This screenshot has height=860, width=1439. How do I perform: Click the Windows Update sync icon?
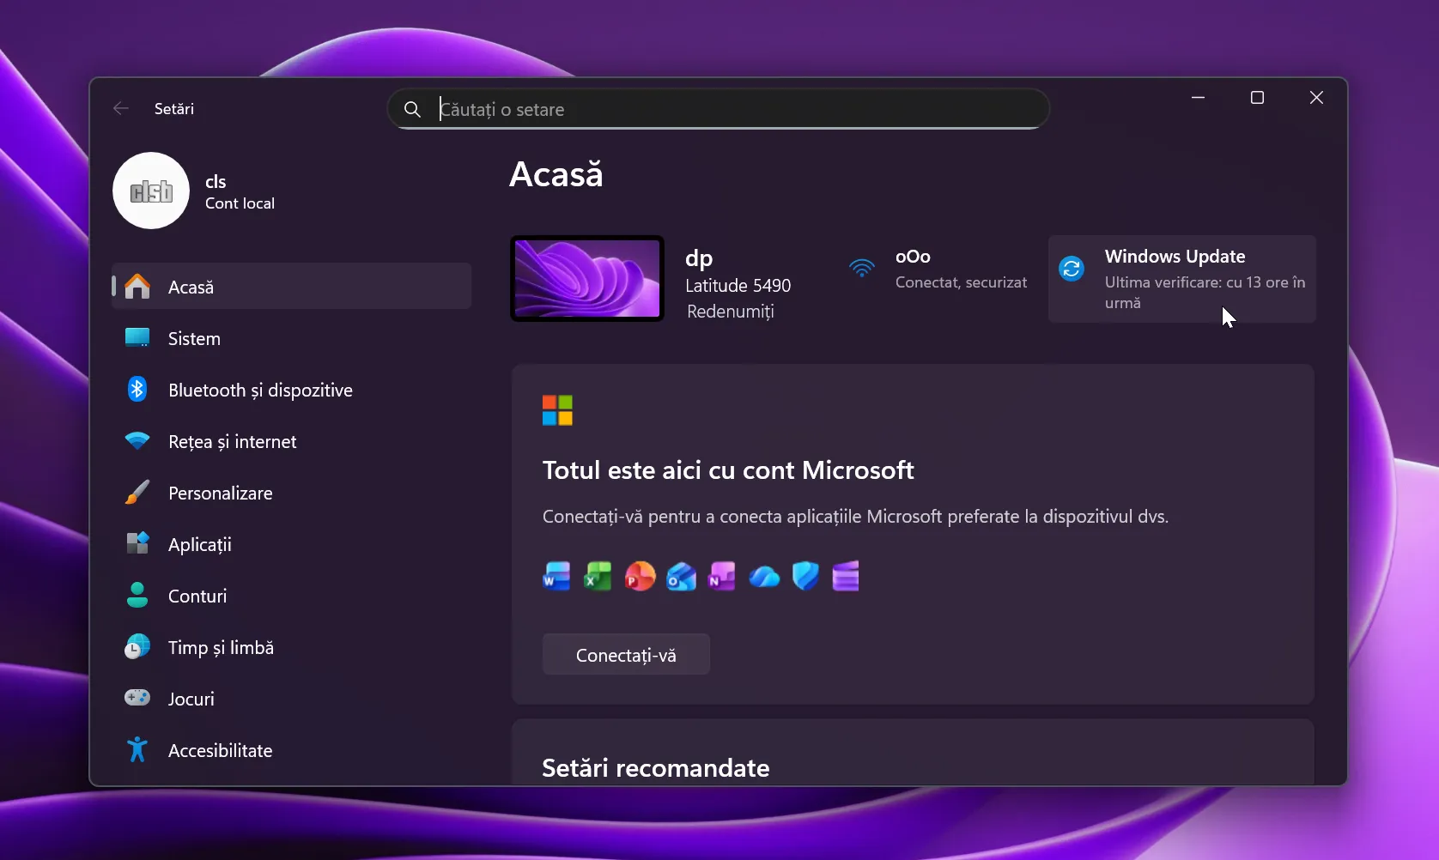pyautogui.click(x=1072, y=270)
